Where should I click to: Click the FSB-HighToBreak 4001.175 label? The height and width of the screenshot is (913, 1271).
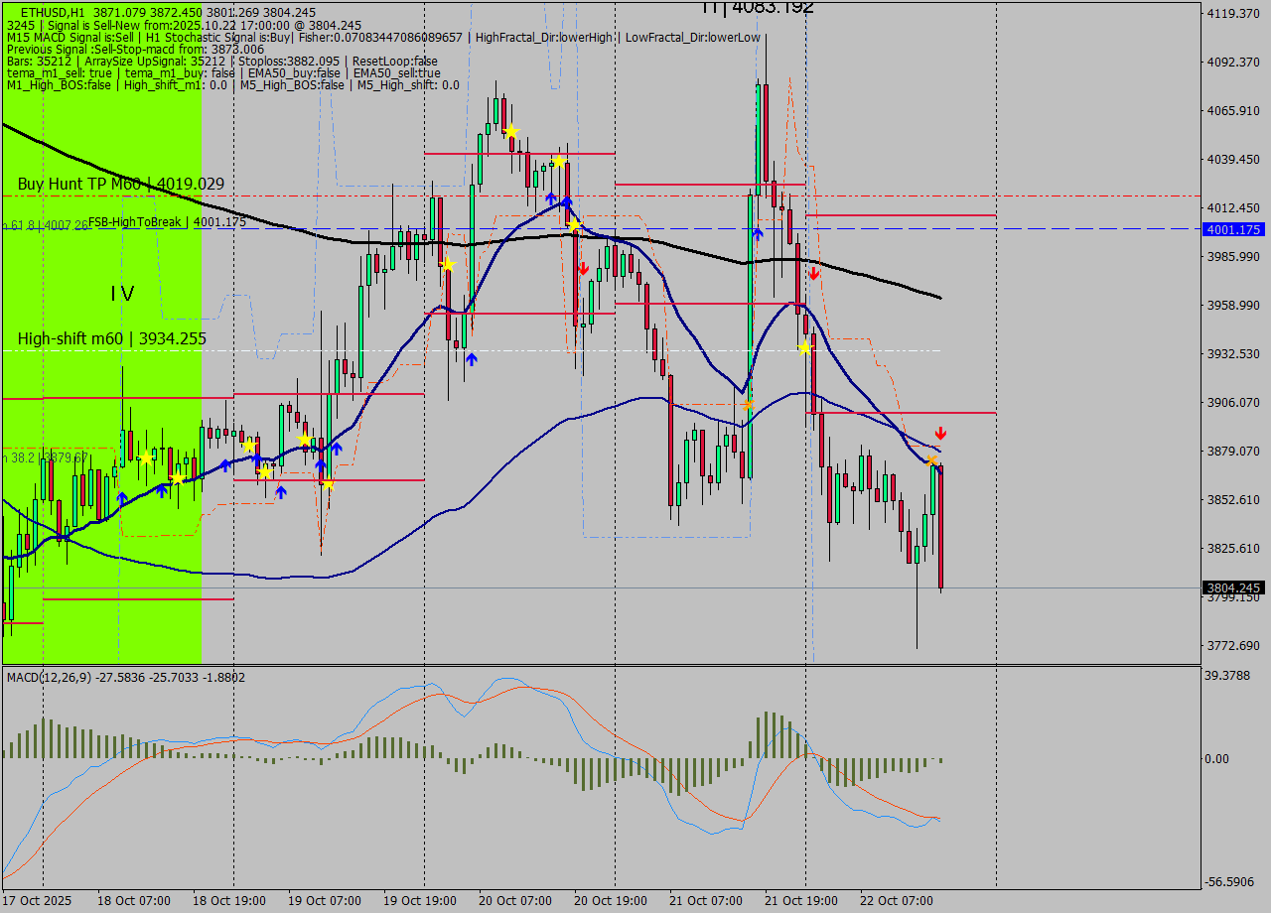167,222
